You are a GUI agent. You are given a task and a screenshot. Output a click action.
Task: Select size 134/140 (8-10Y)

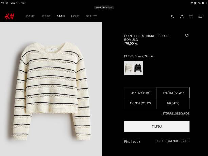tap(140, 93)
